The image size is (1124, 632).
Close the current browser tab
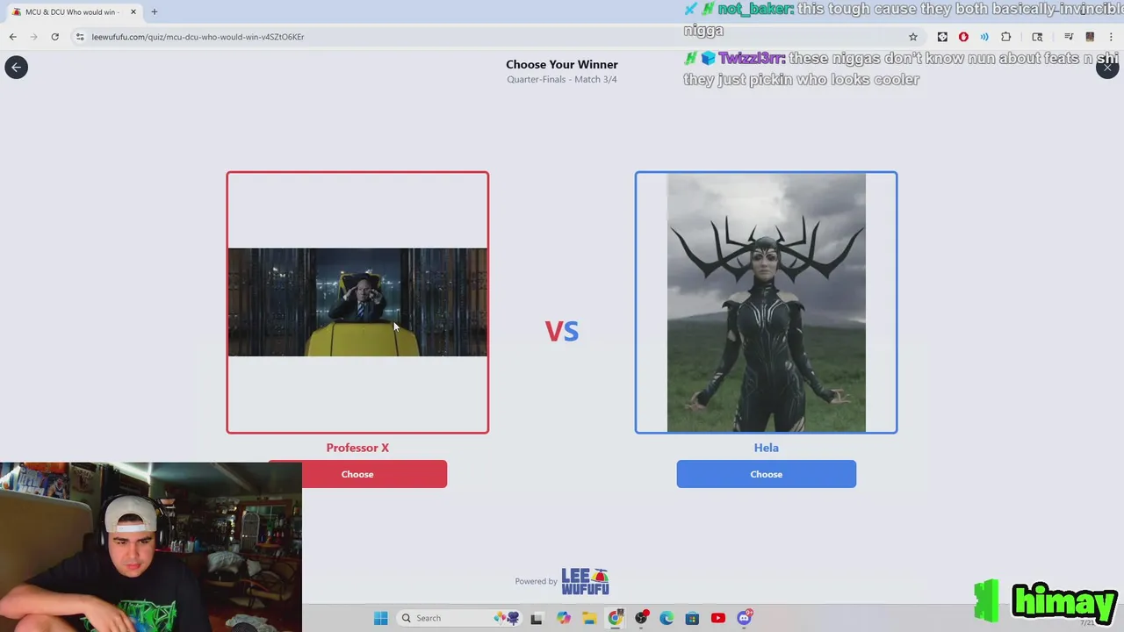coord(133,12)
